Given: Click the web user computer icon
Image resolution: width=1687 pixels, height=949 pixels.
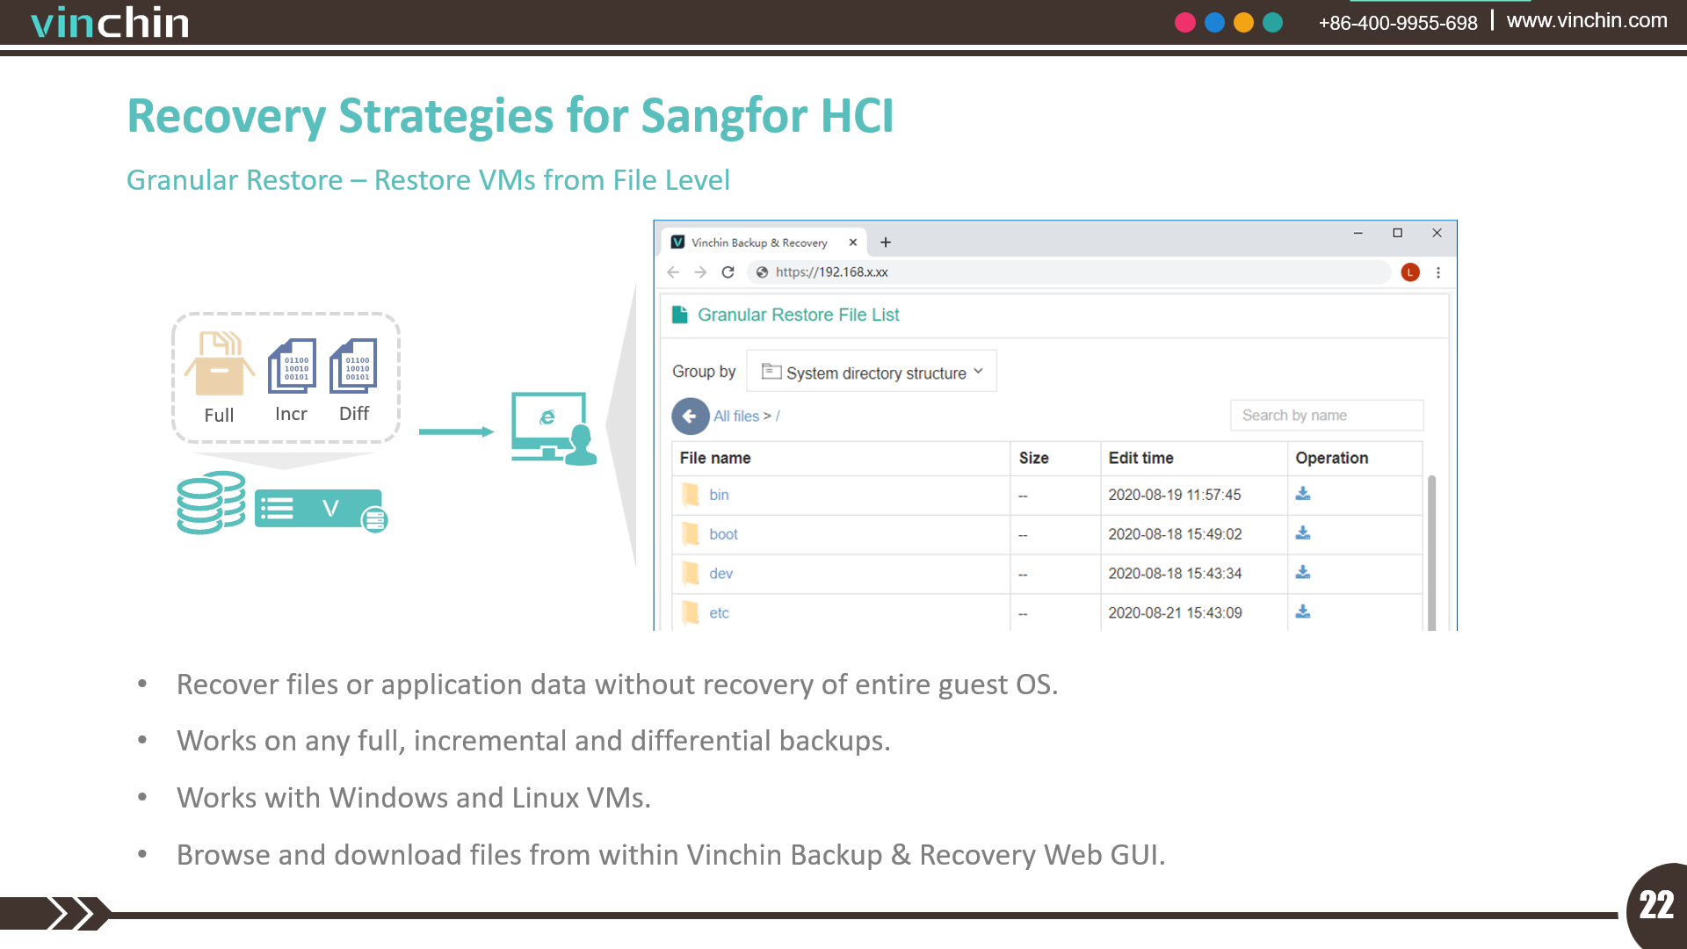Looking at the screenshot, I should coord(554,428).
